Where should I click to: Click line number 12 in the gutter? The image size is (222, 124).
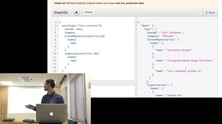click(55, 61)
